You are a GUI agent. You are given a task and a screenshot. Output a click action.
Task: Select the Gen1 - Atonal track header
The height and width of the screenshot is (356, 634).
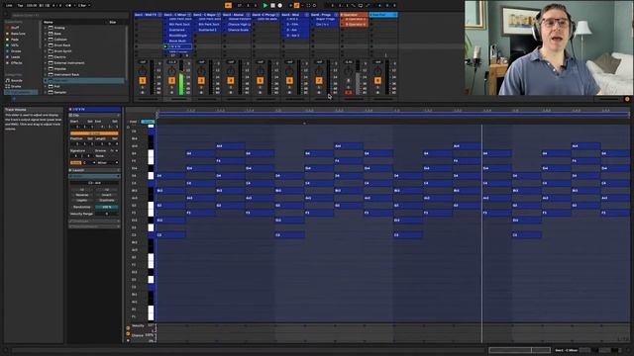tap(236, 15)
